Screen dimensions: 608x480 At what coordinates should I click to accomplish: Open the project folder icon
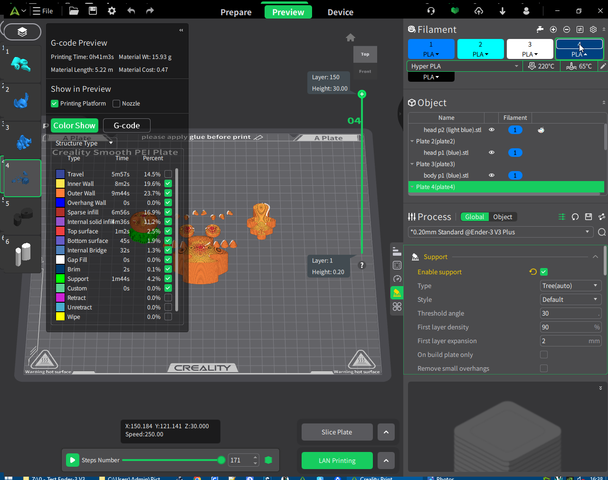(74, 10)
